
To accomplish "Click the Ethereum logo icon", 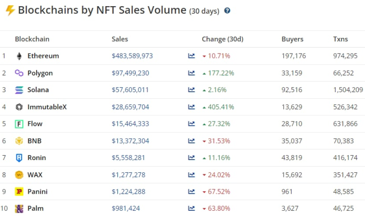I will coord(19,56).
